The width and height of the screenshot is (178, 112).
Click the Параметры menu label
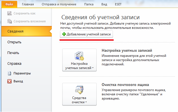click(22, 73)
